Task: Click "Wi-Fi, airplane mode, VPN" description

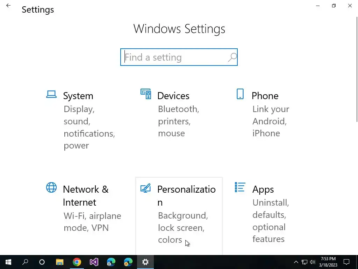Action: point(92,222)
